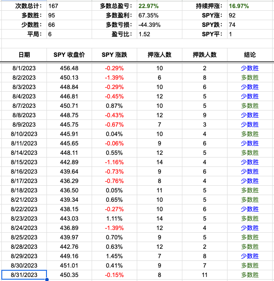Click the blue fill handle on cell 8/31/2023
The image size is (274, 281).
pos(47,279)
